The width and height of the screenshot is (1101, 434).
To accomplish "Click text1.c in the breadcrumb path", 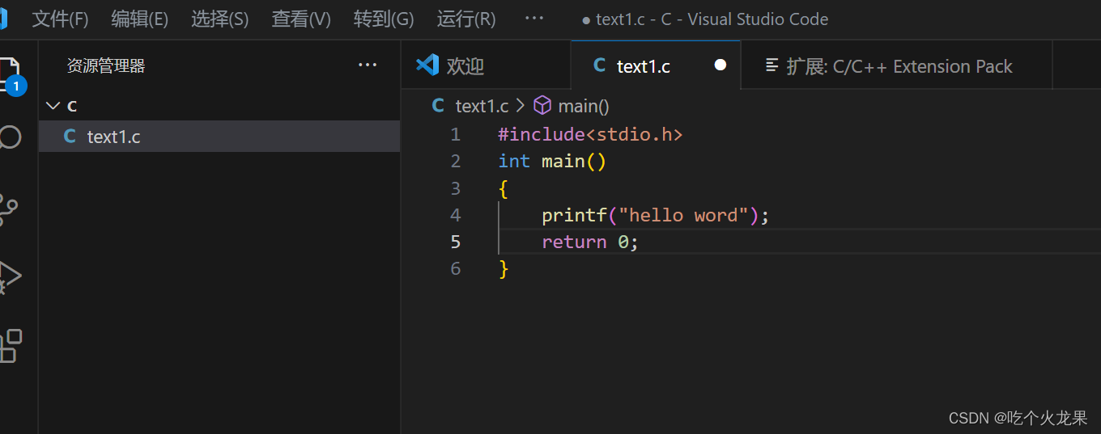I will coord(482,106).
